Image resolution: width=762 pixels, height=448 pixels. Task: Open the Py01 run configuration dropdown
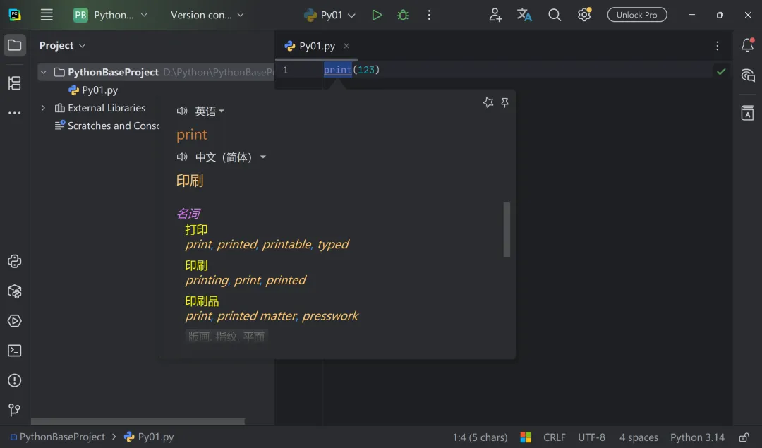[330, 15]
